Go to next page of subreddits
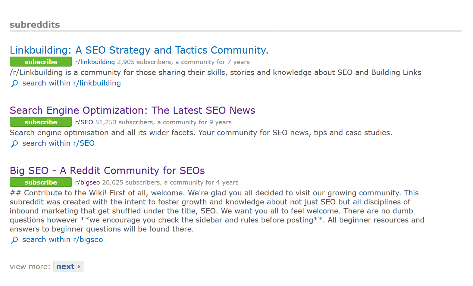 [68, 266]
